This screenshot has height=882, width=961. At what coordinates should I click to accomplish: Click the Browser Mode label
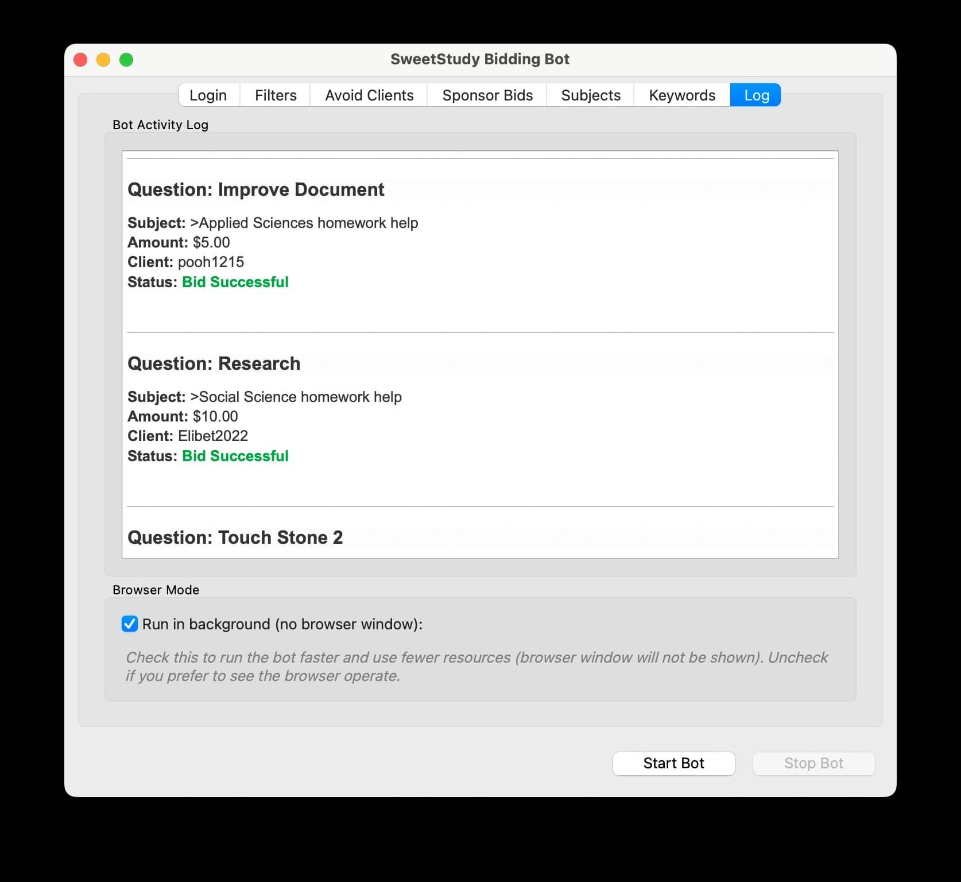(156, 590)
